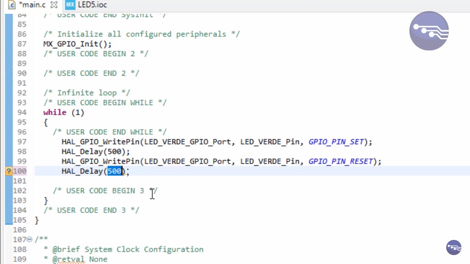
Task: Click line number 94 in the gutter
Action: 22,112
